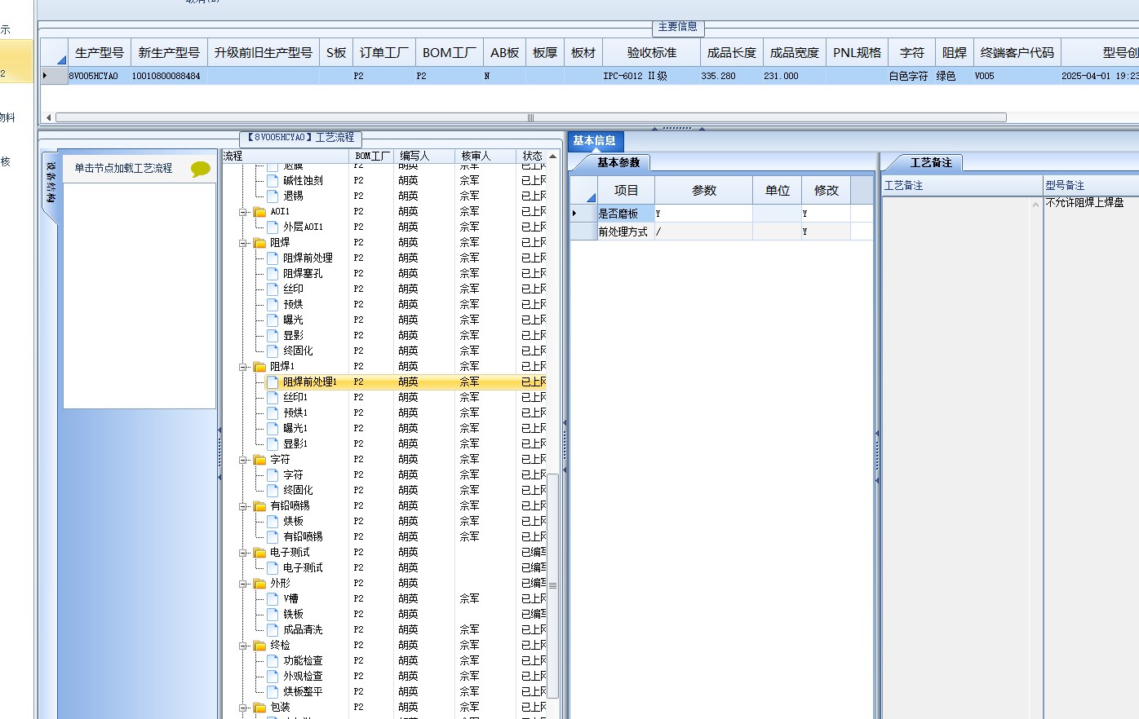Screen dimensions: 1139x719
Task: Click the 成品长度 column header
Action: pos(732,53)
